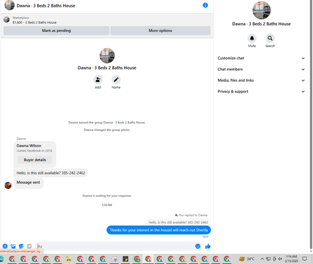
Task: Choose a sticker from the sticker icon
Action: coord(21,246)
